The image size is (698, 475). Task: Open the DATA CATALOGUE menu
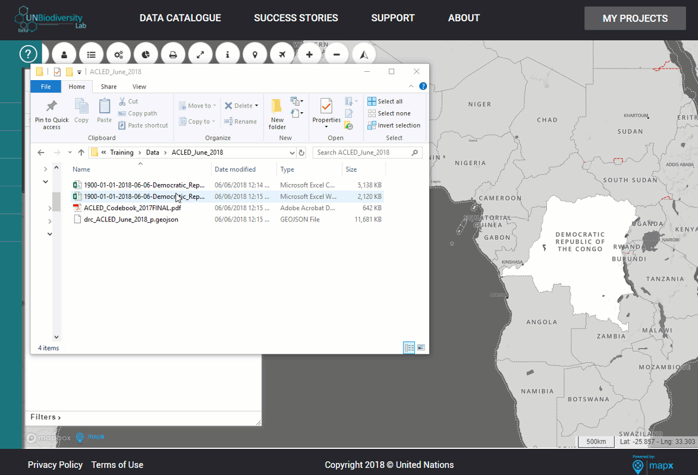[x=180, y=18]
